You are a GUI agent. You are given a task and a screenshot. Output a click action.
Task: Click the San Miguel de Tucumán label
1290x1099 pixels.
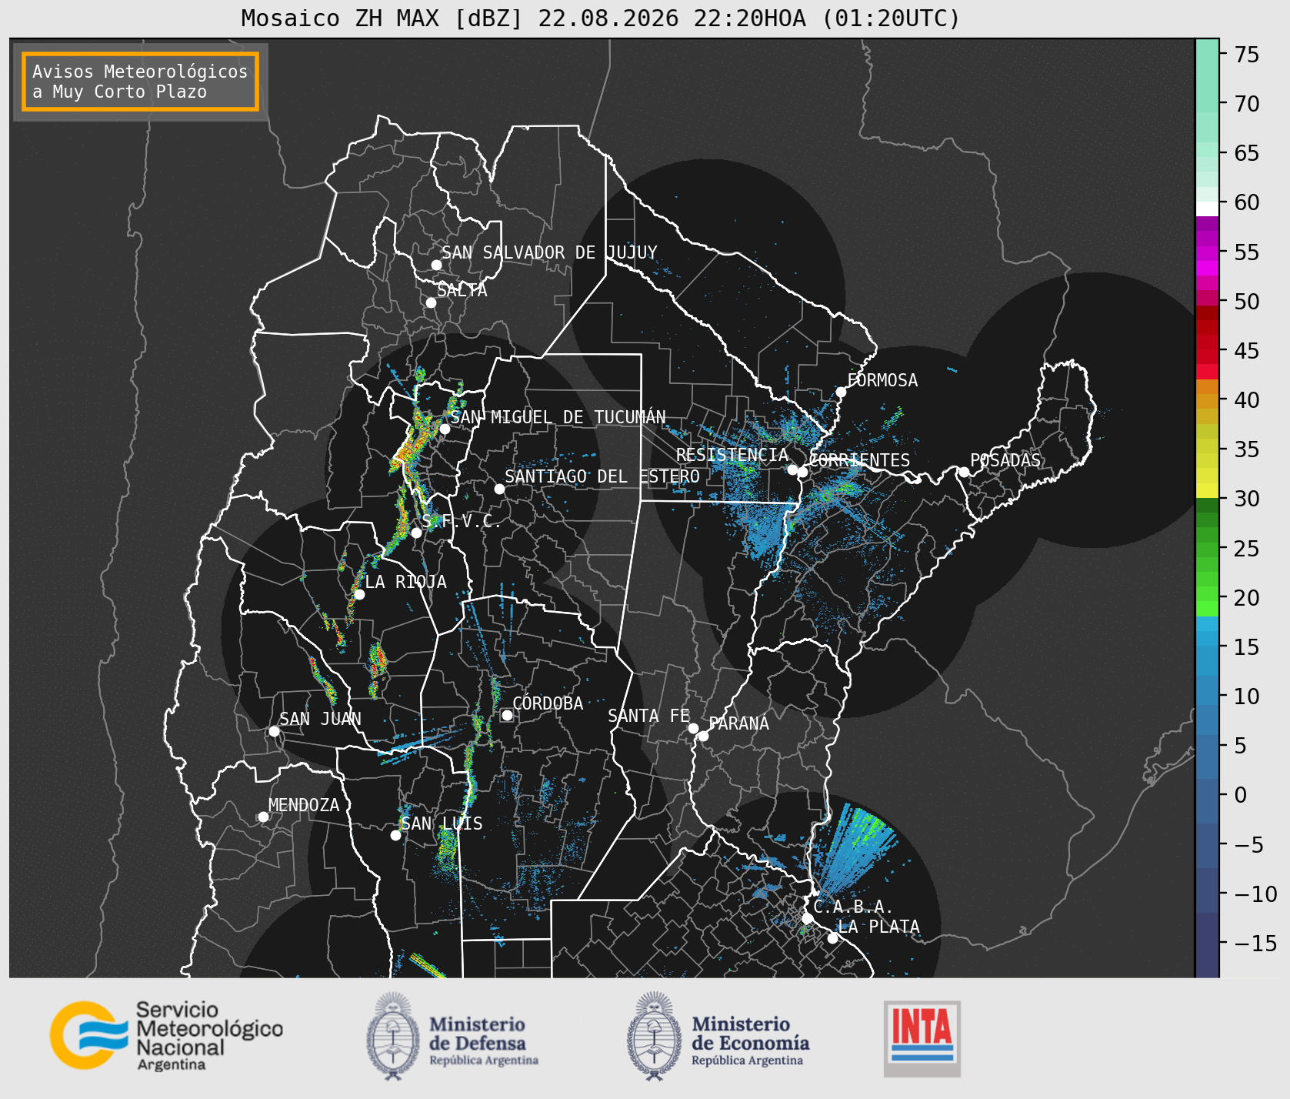tap(558, 417)
